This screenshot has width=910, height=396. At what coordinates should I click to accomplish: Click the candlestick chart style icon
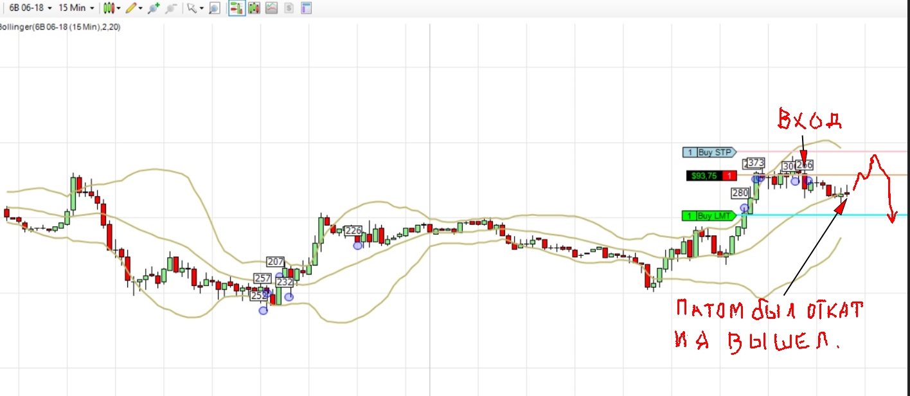click(x=109, y=8)
